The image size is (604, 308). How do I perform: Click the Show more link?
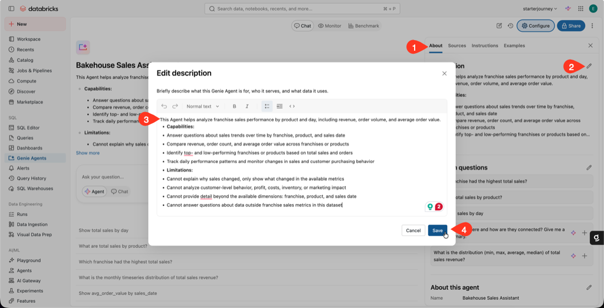pos(87,153)
